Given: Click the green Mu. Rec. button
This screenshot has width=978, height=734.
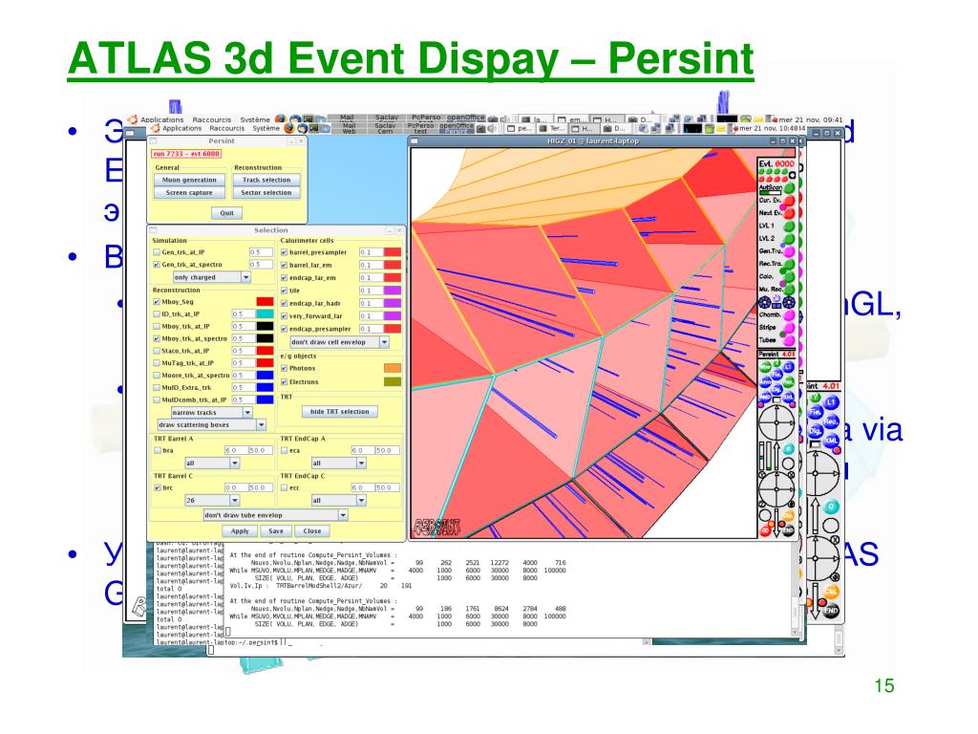Looking at the screenshot, I should point(789,290).
